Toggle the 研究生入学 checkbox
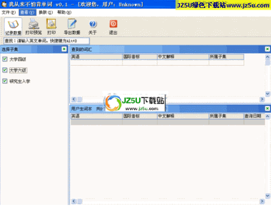 click(x=5, y=81)
